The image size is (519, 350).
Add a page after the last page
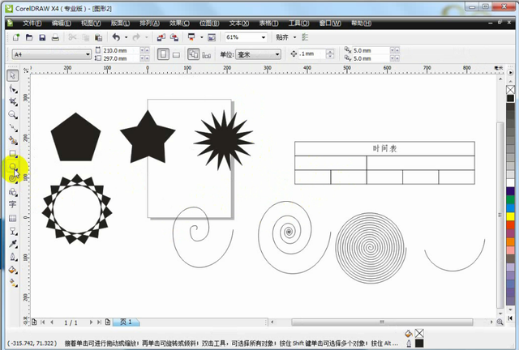108,322
